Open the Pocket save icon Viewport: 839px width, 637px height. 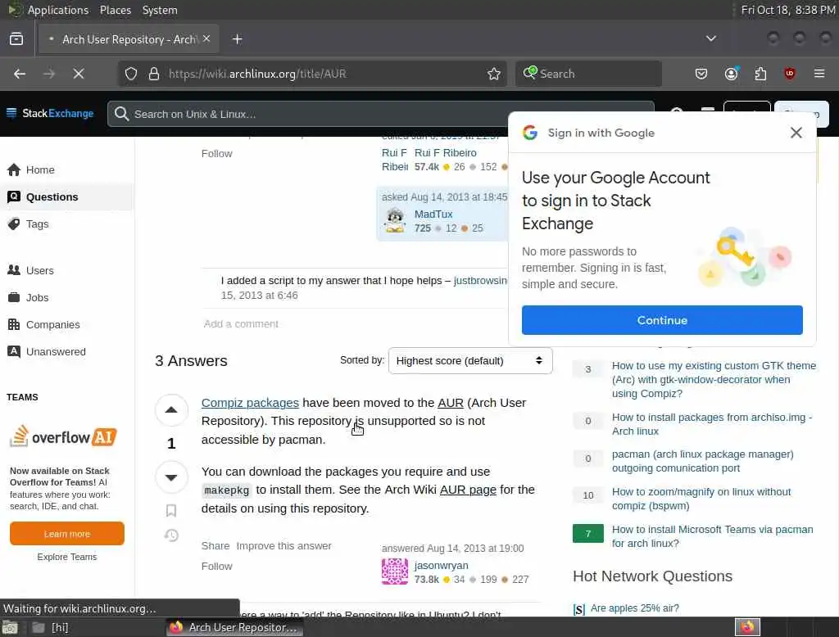click(x=701, y=73)
